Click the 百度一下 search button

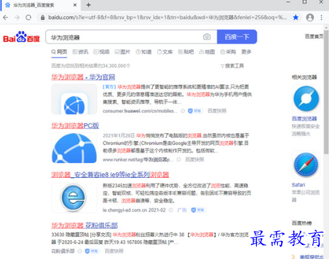coord(237,37)
